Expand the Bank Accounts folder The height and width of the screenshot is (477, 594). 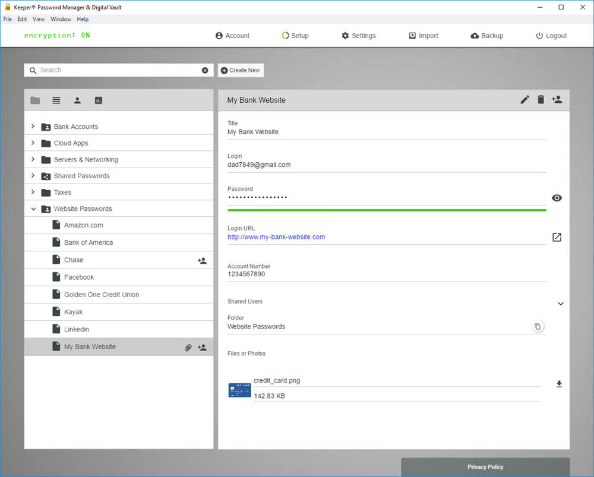click(x=33, y=126)
